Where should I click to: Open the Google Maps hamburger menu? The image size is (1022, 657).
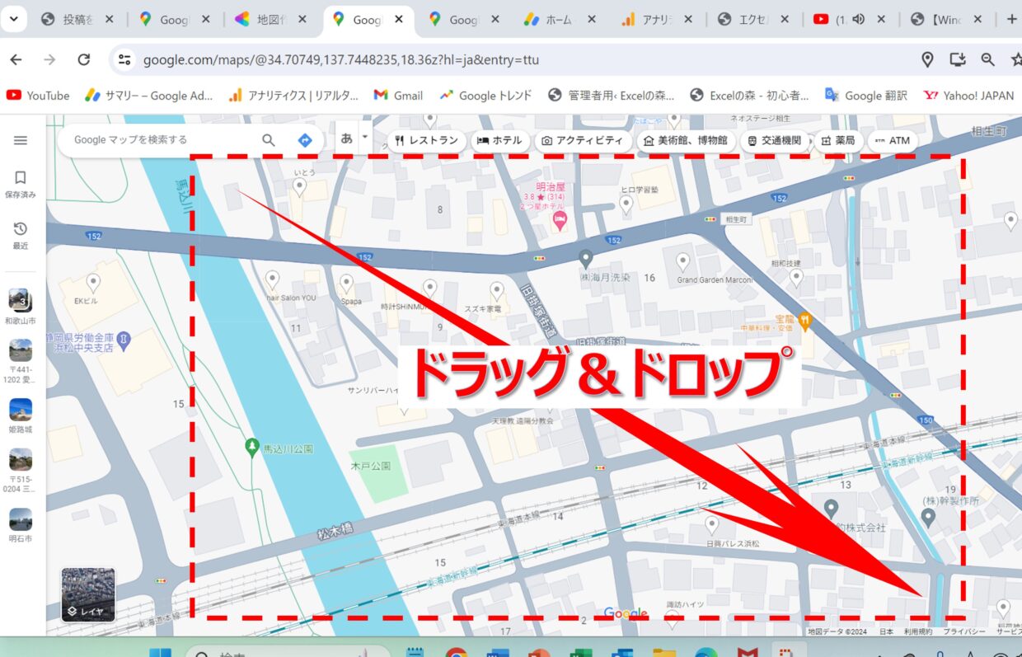(x=21, y=141)
